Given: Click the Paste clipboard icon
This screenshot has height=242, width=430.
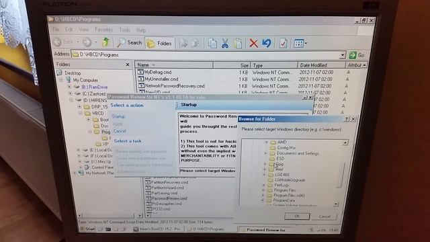Looking at the screenshot, I should tap(238, 43).
